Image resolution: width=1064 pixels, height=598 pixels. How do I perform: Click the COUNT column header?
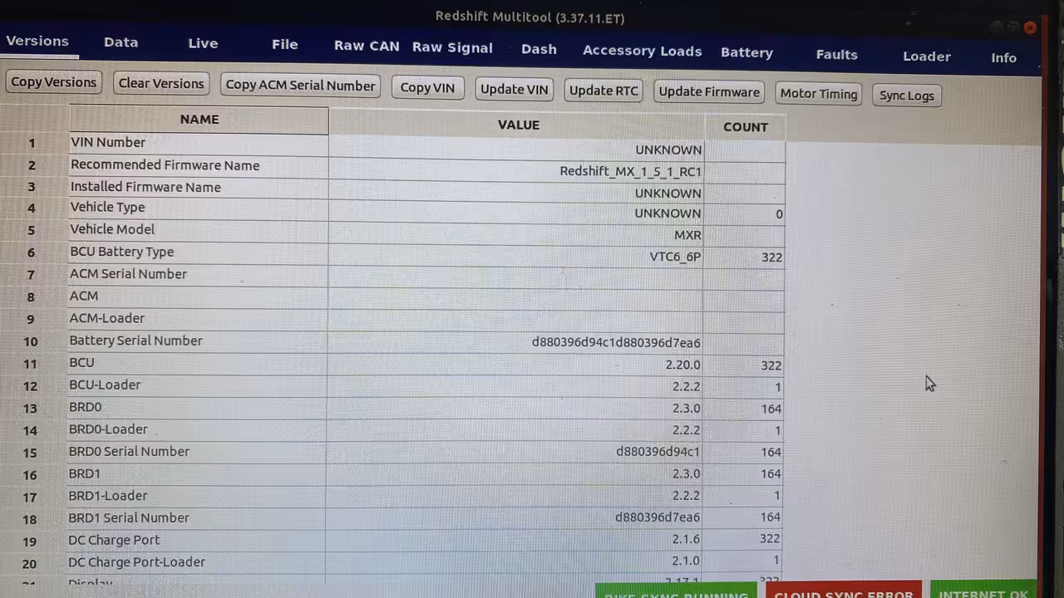pos(746,127)
